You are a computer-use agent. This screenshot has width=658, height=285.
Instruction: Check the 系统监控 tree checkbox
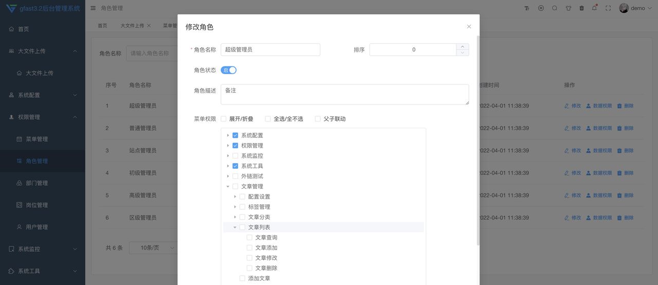[235, 156]
